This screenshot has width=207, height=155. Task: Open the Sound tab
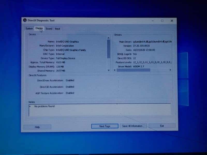coord(49,29)
